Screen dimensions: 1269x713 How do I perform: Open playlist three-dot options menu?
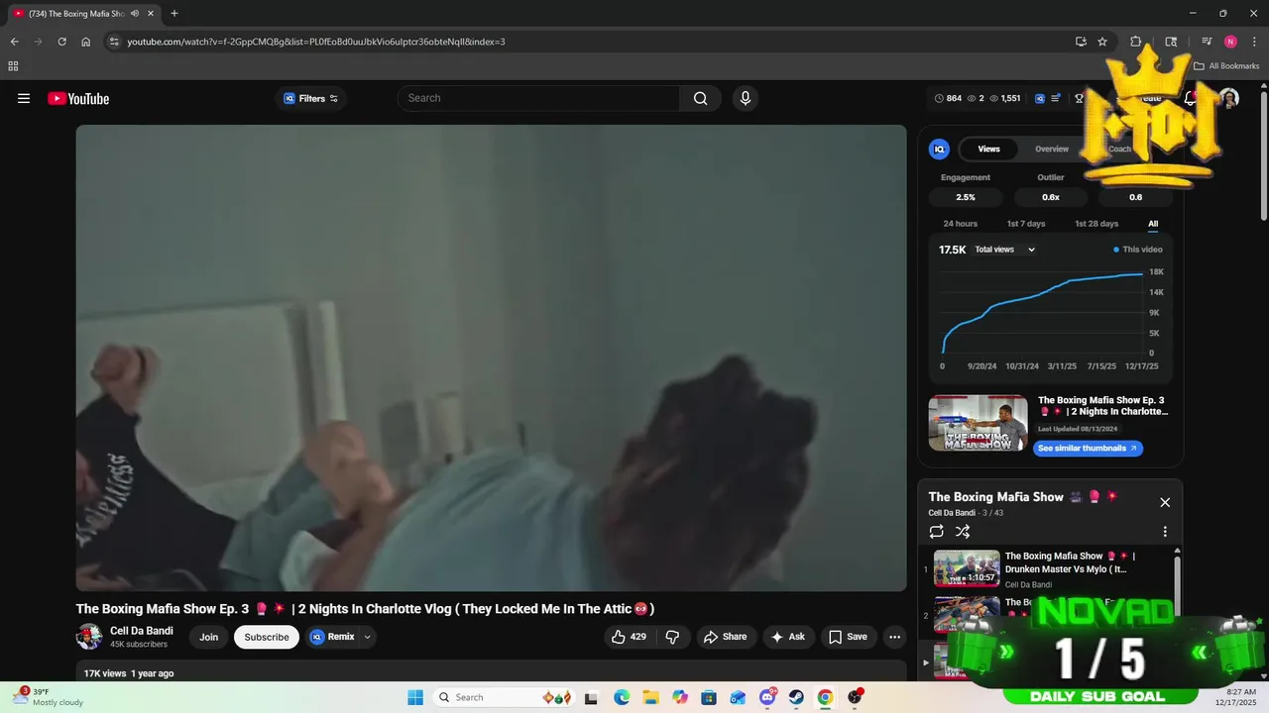1165,532
